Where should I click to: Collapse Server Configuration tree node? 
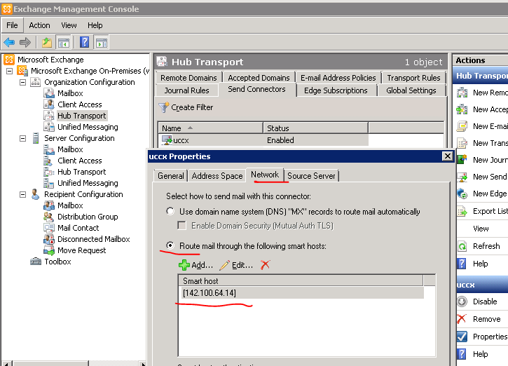(22, 138)
